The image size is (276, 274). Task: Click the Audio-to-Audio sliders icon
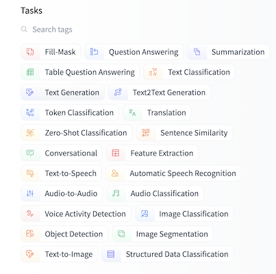pyautogui.click(x=30, y=193)
